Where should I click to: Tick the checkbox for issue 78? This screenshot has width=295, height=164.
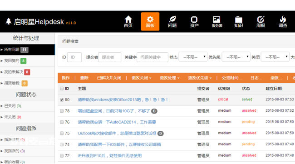pyautogui.click(x=62, y=111)
